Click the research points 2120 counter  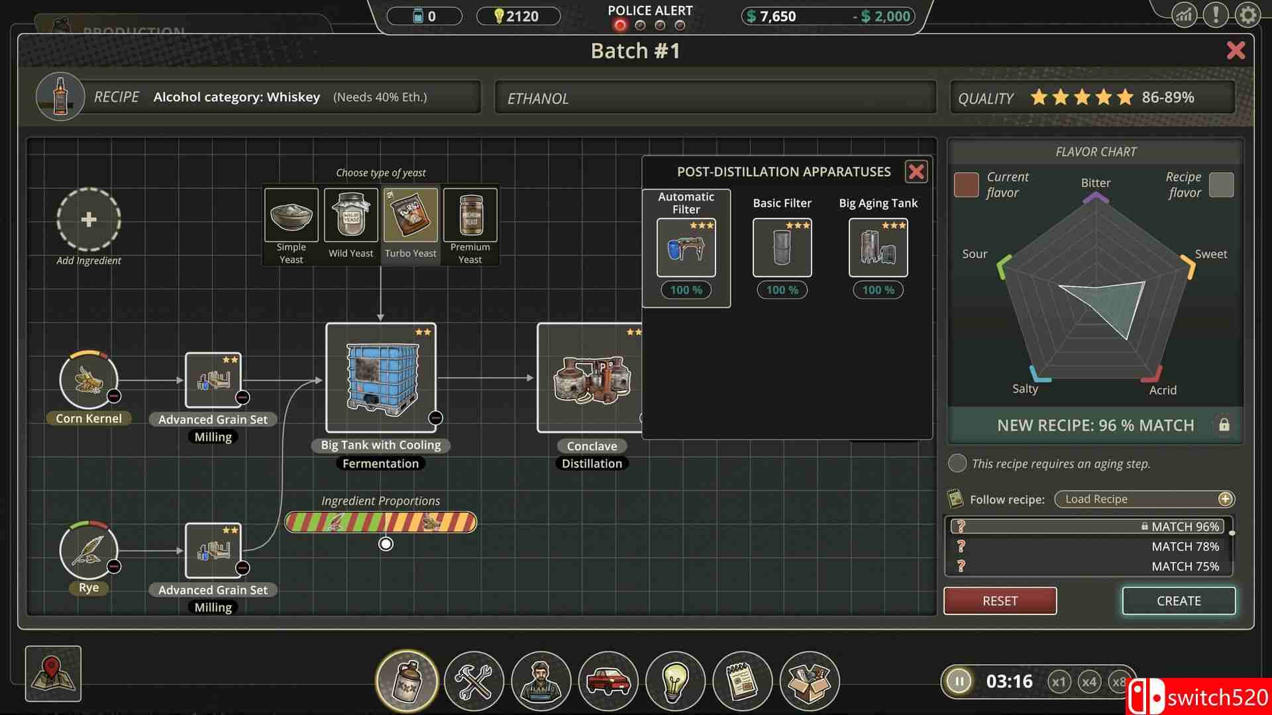tap(517, 16)
